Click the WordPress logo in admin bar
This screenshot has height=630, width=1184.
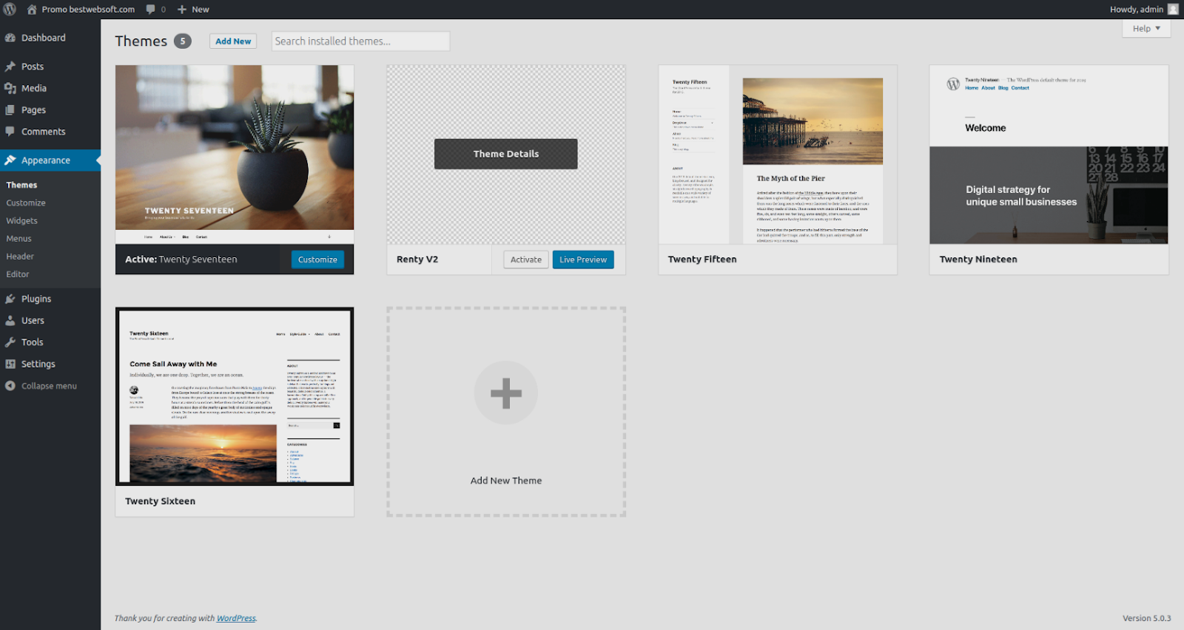(x=10, y=9)
